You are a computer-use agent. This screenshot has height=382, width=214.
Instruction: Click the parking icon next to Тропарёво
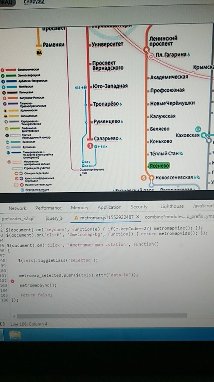pos(120,104)
